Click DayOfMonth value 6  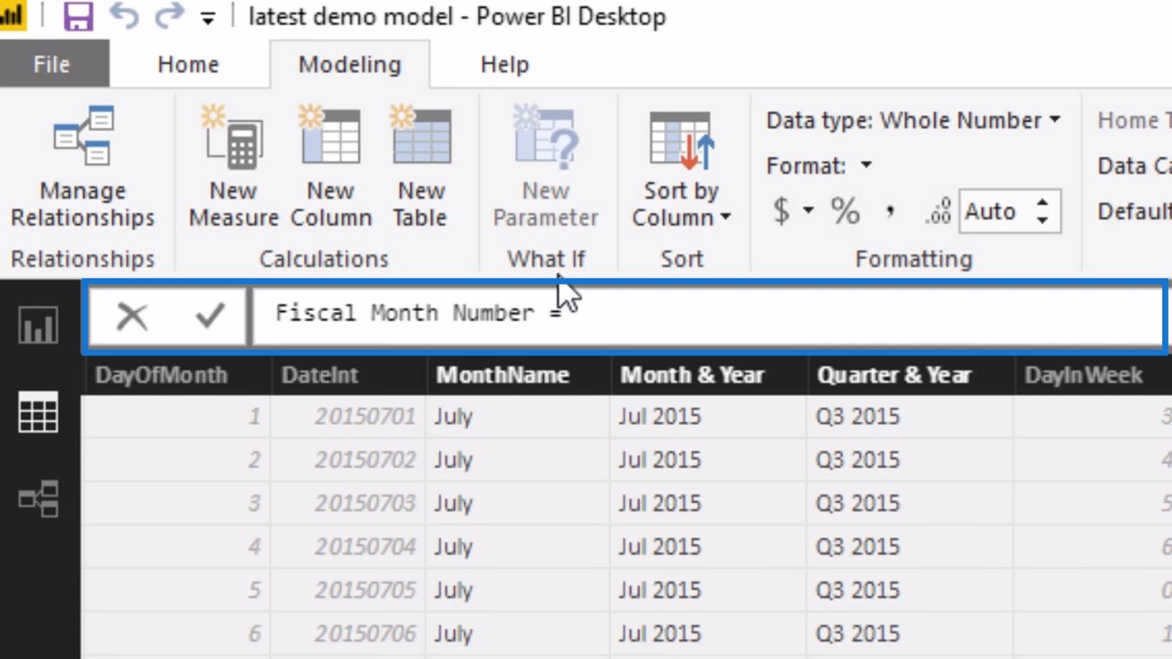tap(176, 633)
